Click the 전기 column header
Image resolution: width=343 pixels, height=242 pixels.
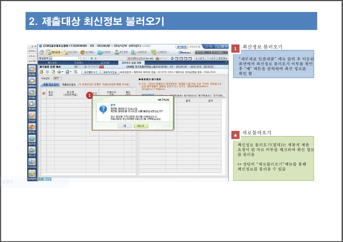[210, 101]
